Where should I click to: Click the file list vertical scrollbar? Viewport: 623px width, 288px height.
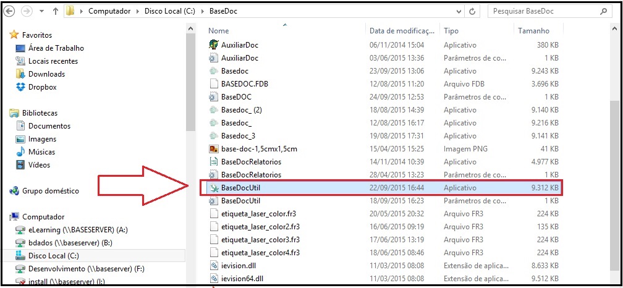(614, 155)
